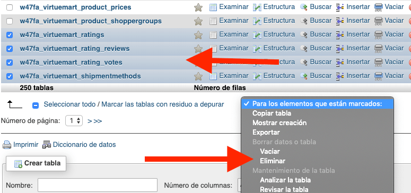Click the Examinar browse icon for product_prices
411x193 pixels.
point(213,7)
